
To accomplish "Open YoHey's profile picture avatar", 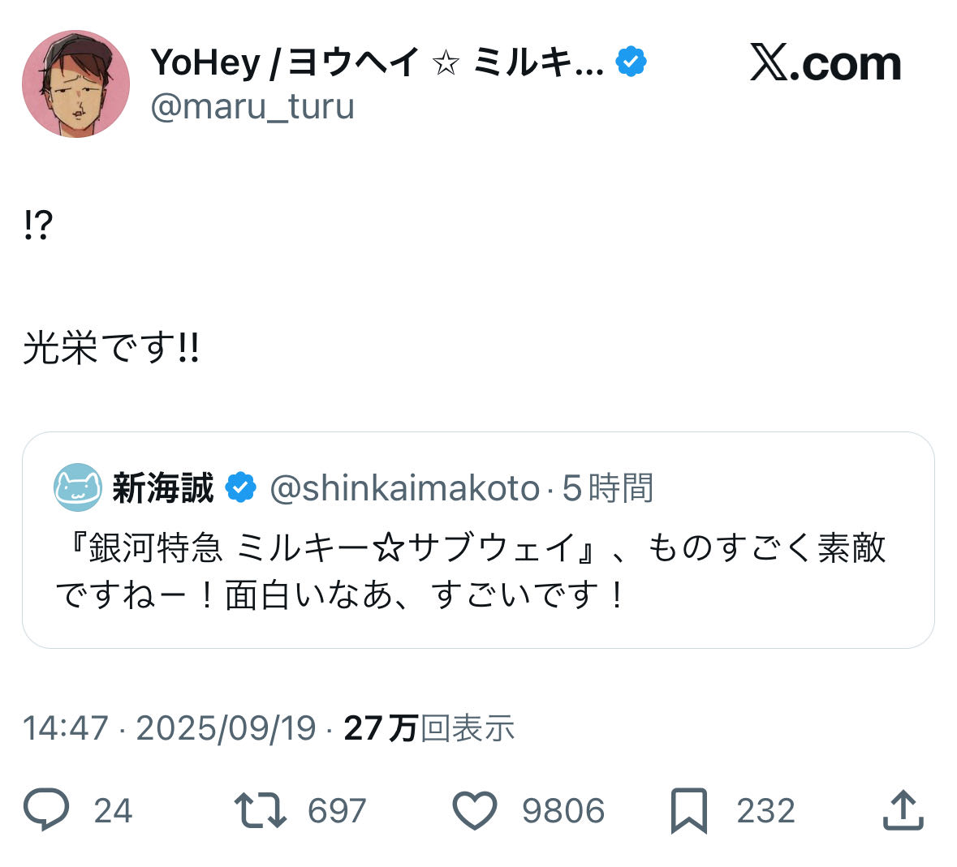I will pyautogui.click(x=75, y=84).
